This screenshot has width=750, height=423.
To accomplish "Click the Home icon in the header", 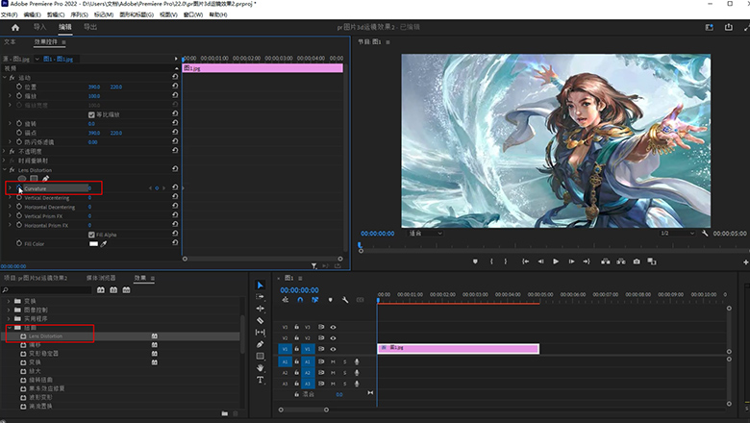I will (15, 28).
